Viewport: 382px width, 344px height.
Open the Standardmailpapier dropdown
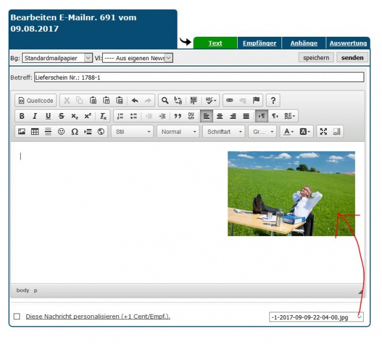coord(57,58)
